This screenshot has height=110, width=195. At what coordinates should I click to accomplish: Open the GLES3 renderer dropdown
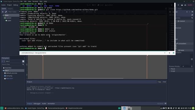(x=190, y=5)
